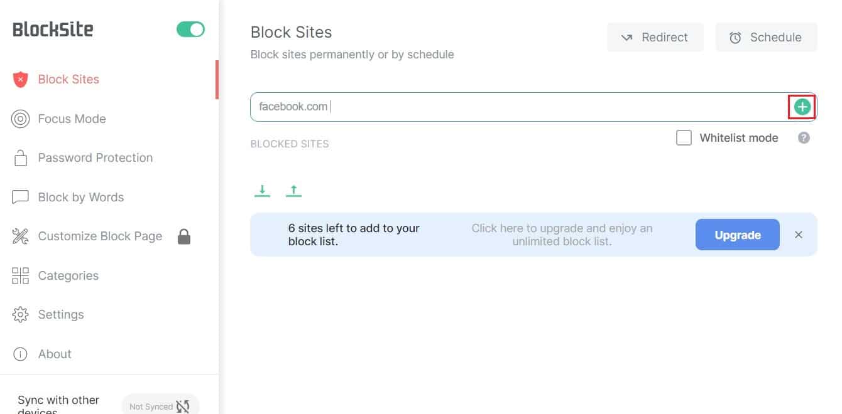
Task: Dismiss the upgrade banner
Action: [799, 235]
